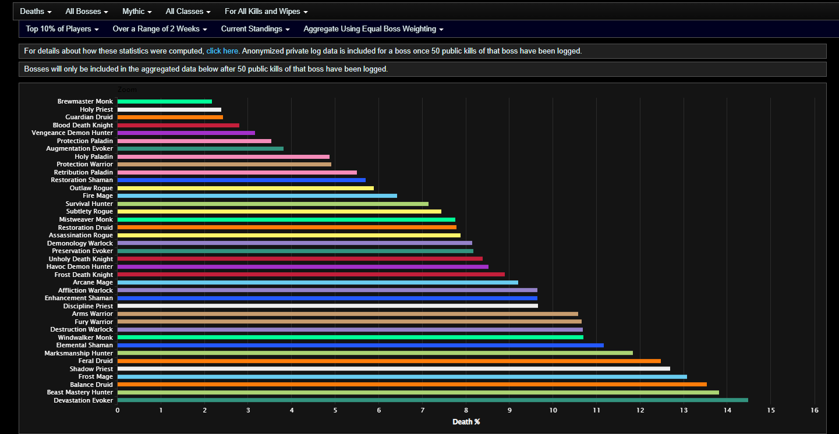Click the Protection Paladin bar
839x434 pixels.
pyautogui.click(x=194, y=141)
